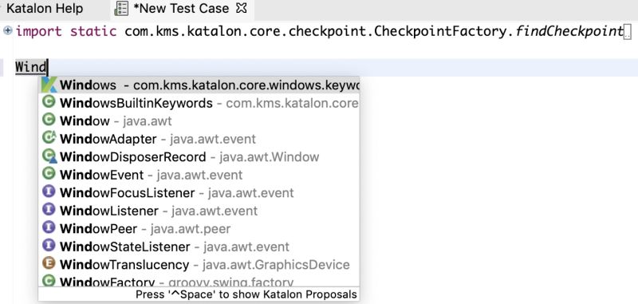This screenshot has height=304, width=638.
Task: Click class icon beside Window java.awt
Action: point(49,120)
